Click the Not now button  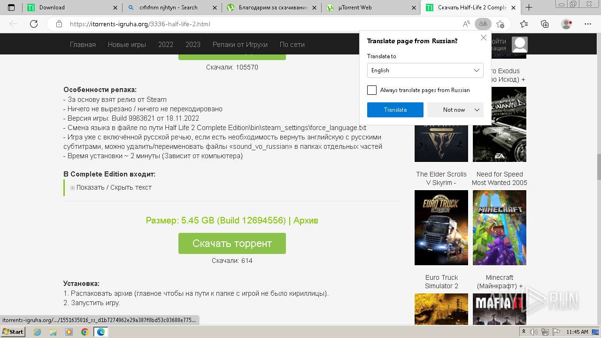tap(454, 110)
